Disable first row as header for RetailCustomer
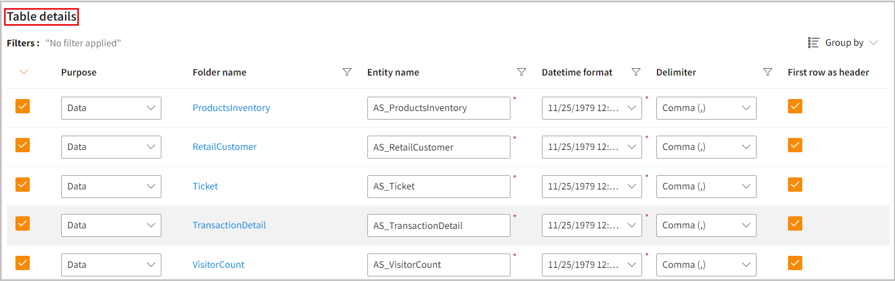The image size is (895, 281). [795, 145]
